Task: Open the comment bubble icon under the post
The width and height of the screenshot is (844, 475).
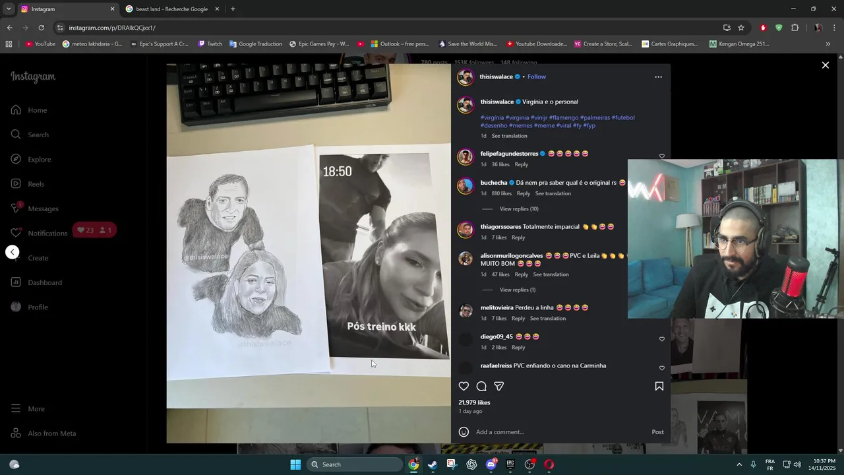Action: coord(481,387)
